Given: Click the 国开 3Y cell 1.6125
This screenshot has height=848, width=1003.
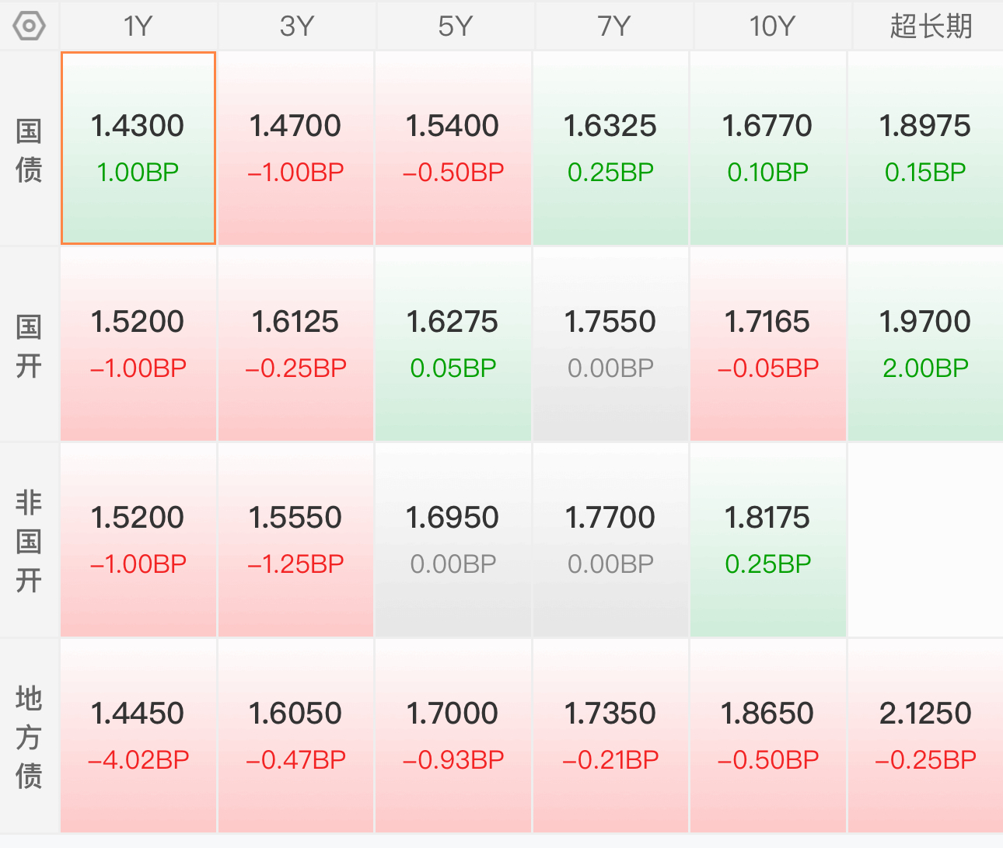Looking at the screenshot, I should [x=295, y=344].
